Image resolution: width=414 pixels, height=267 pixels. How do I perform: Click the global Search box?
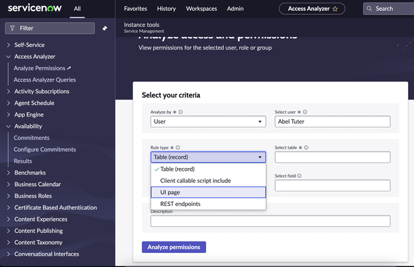pos(389,9)
